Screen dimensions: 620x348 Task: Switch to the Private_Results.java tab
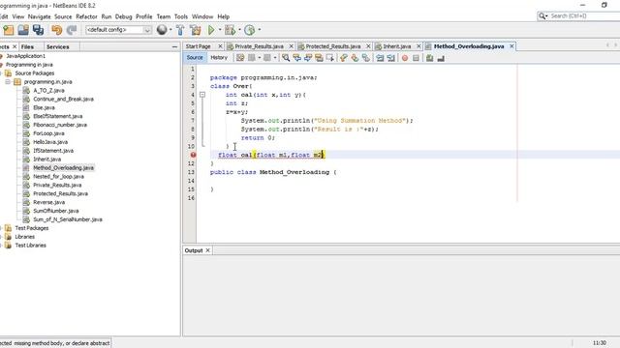[x=259, y=46]
